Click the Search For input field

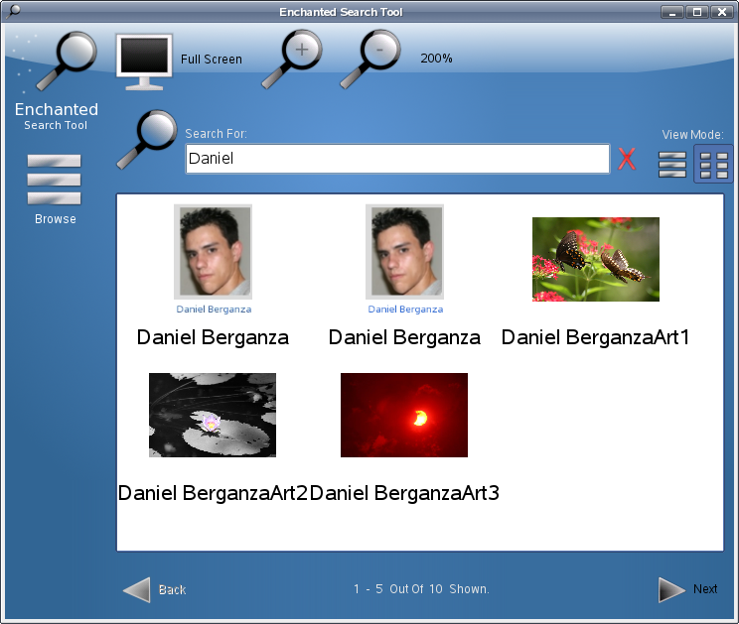(x=397, y=159)
